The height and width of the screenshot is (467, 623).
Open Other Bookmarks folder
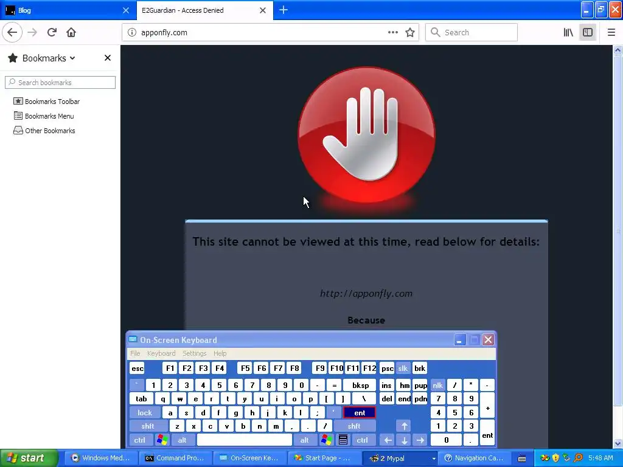44,131
